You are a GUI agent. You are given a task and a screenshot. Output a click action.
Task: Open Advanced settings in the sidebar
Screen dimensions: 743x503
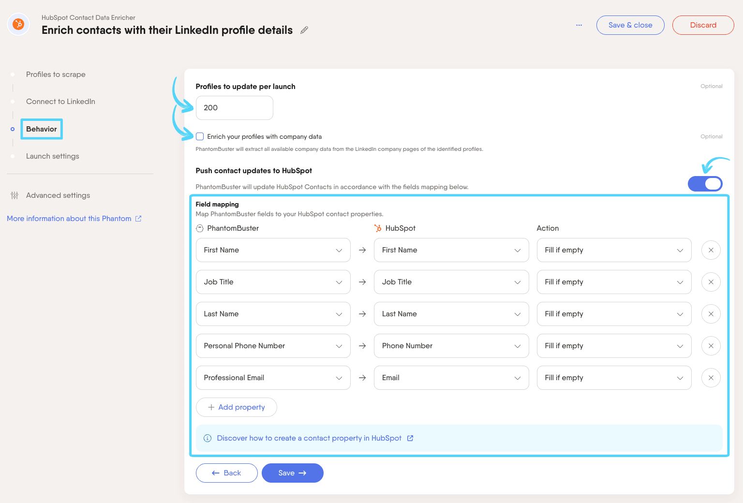58,195
